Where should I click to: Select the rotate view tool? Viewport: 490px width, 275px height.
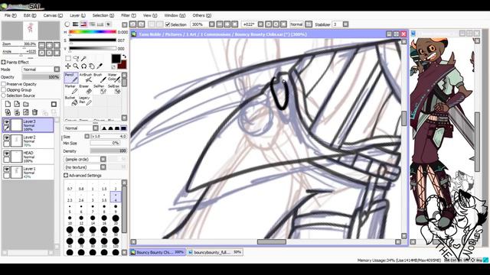click(x=83, y=66)
